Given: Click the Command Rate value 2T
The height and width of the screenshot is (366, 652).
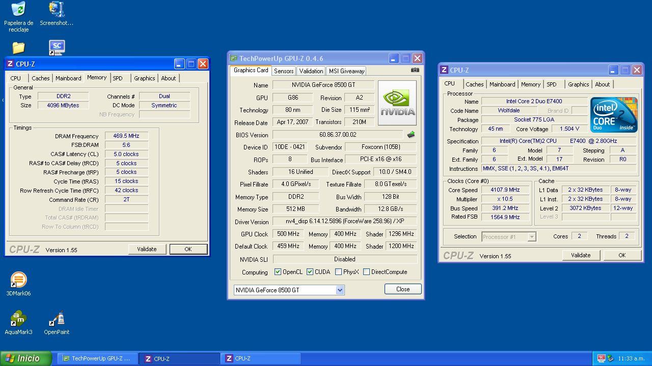Looking at the screenshot, I should (126, 199).
